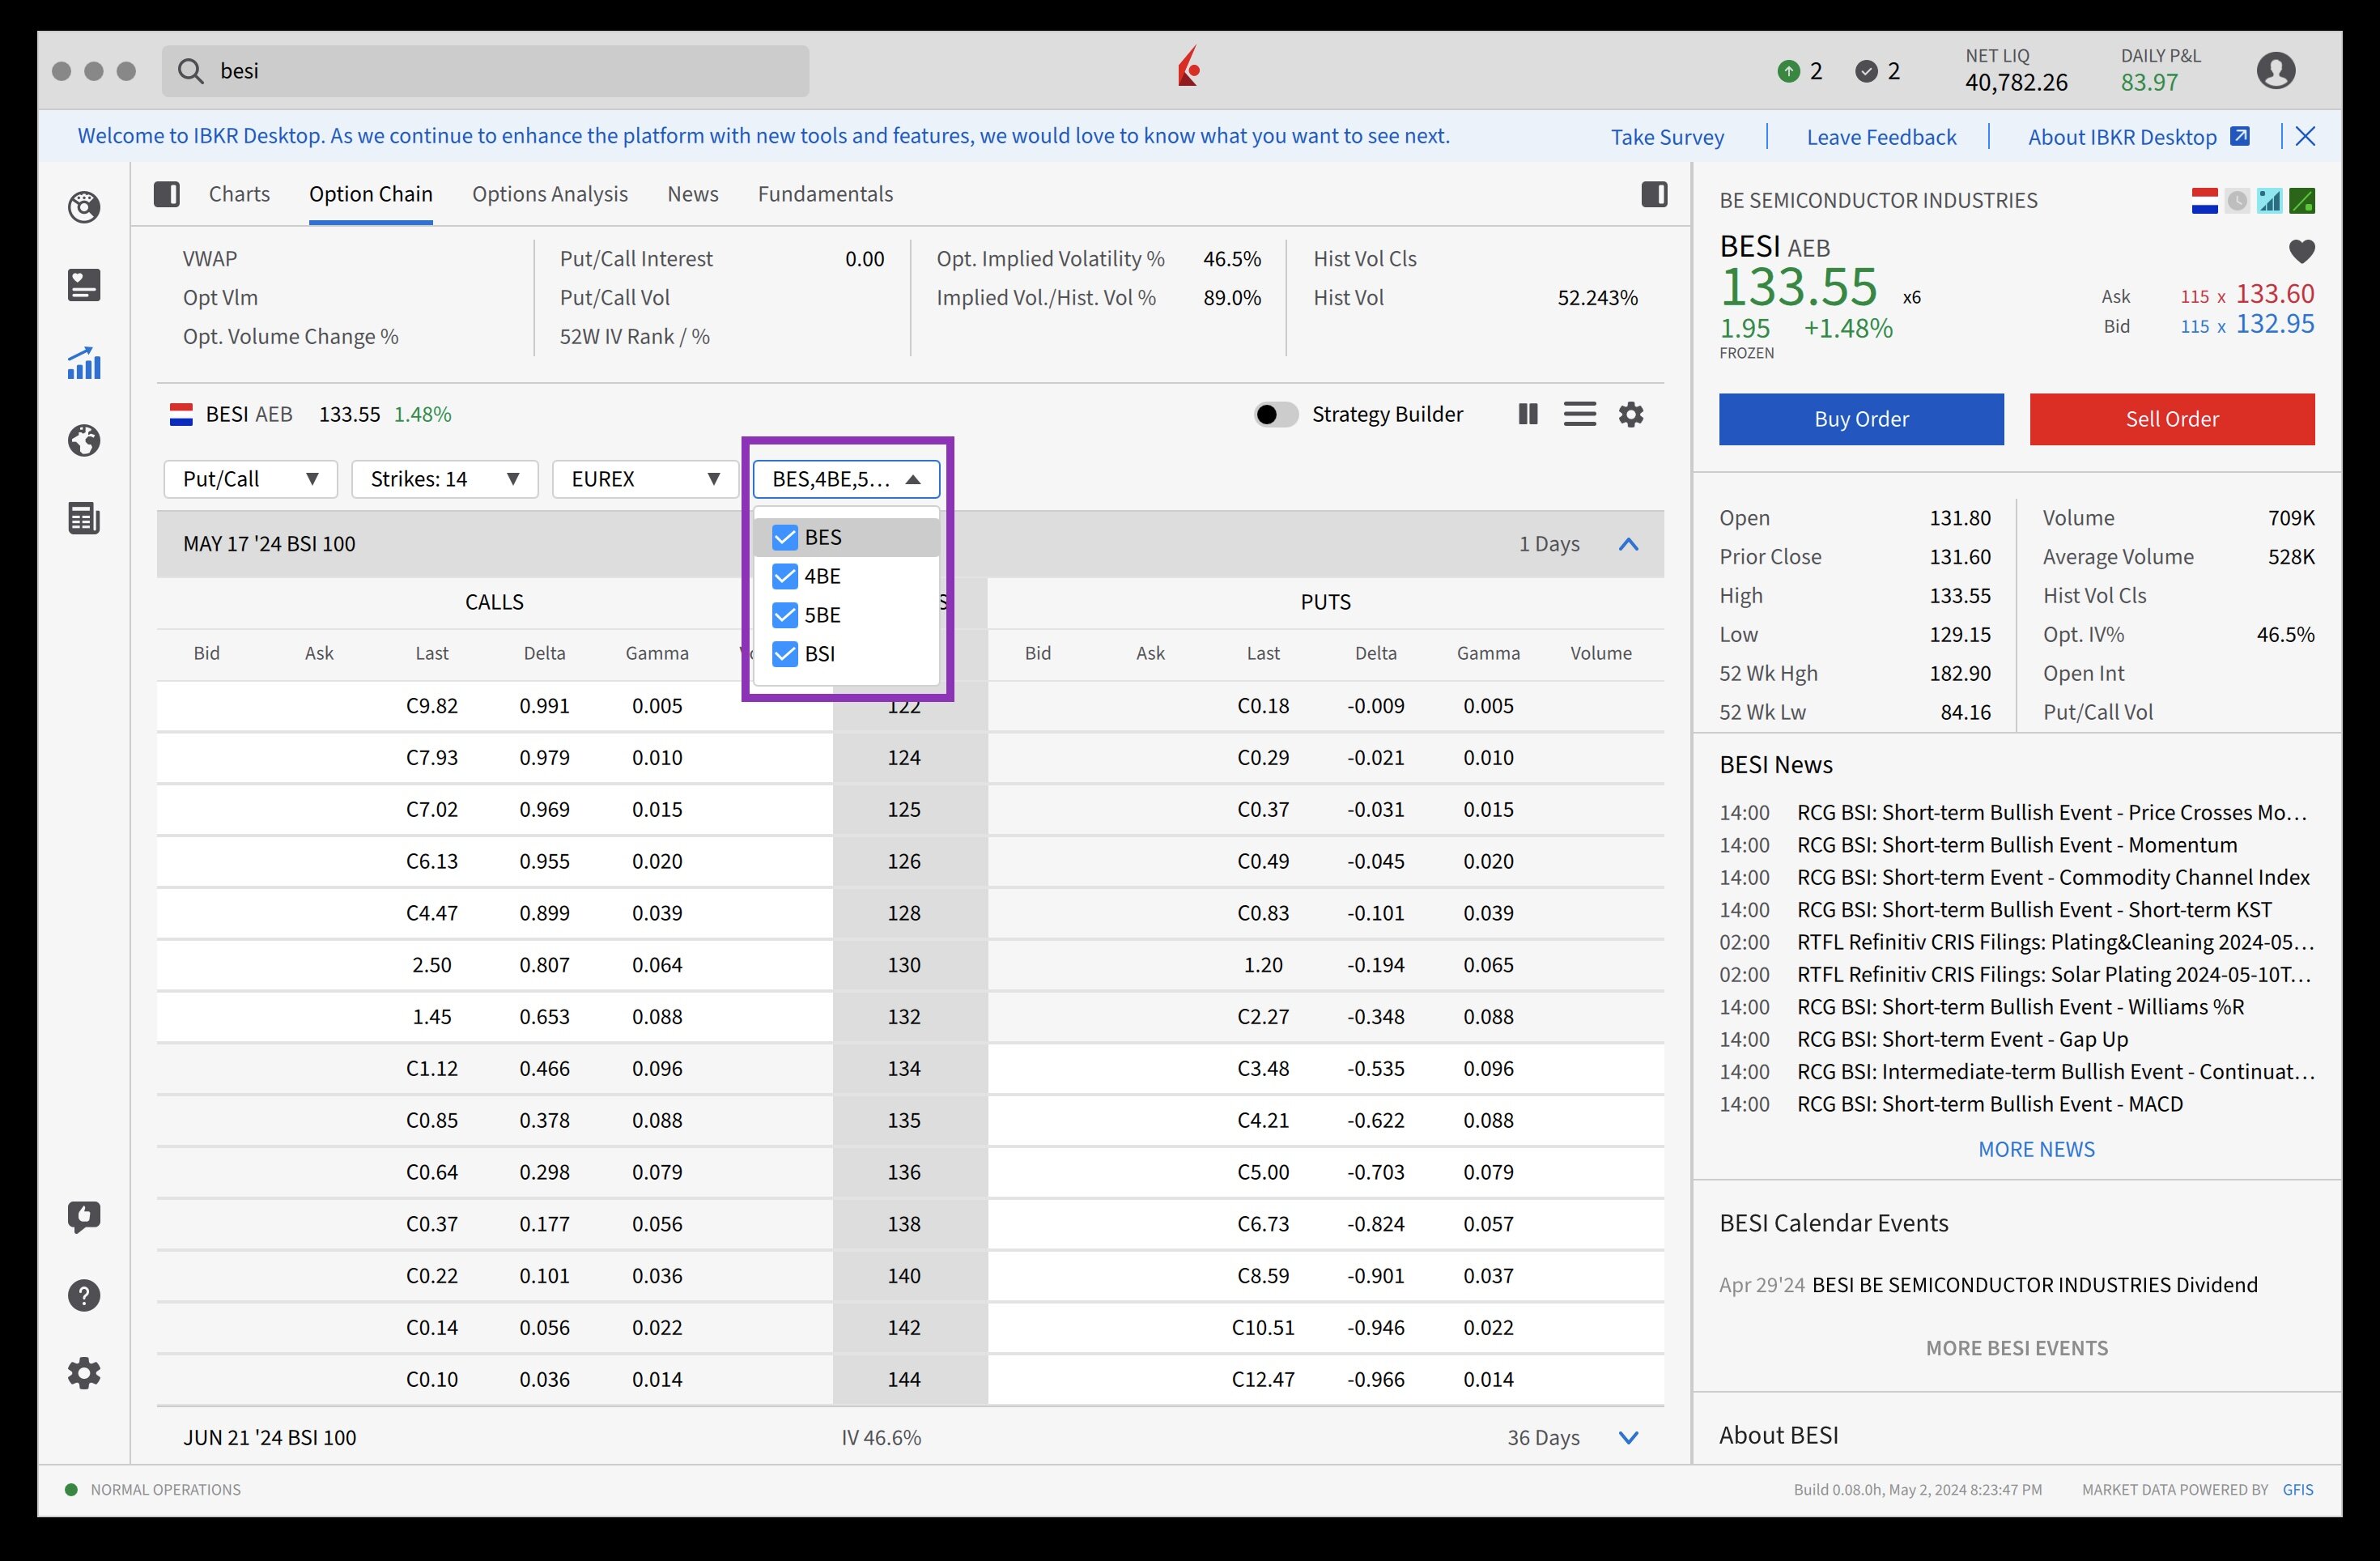Switch to the Options Analysis tab
This screenshot has height=1561, width=2380.
[549, 194]
